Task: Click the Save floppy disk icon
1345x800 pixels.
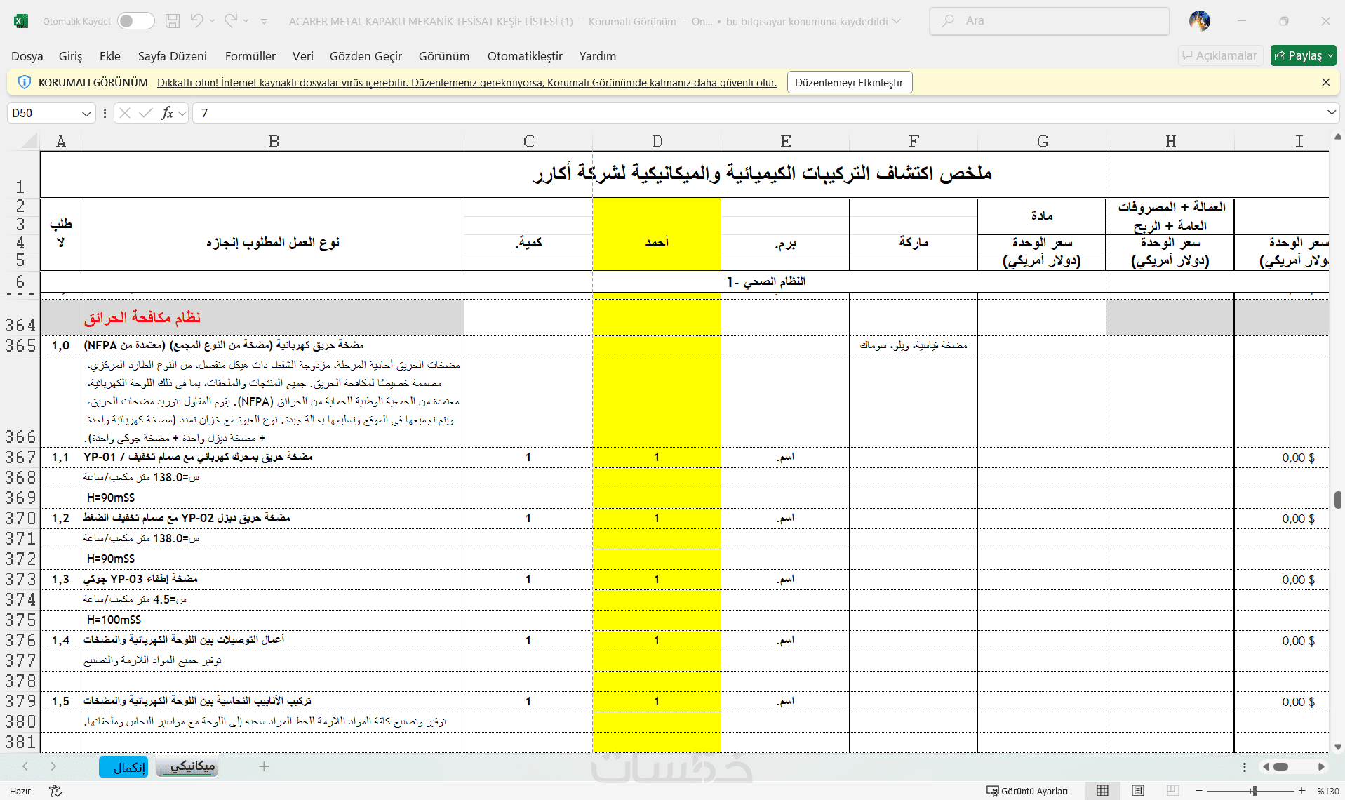Action: point(173,21)
